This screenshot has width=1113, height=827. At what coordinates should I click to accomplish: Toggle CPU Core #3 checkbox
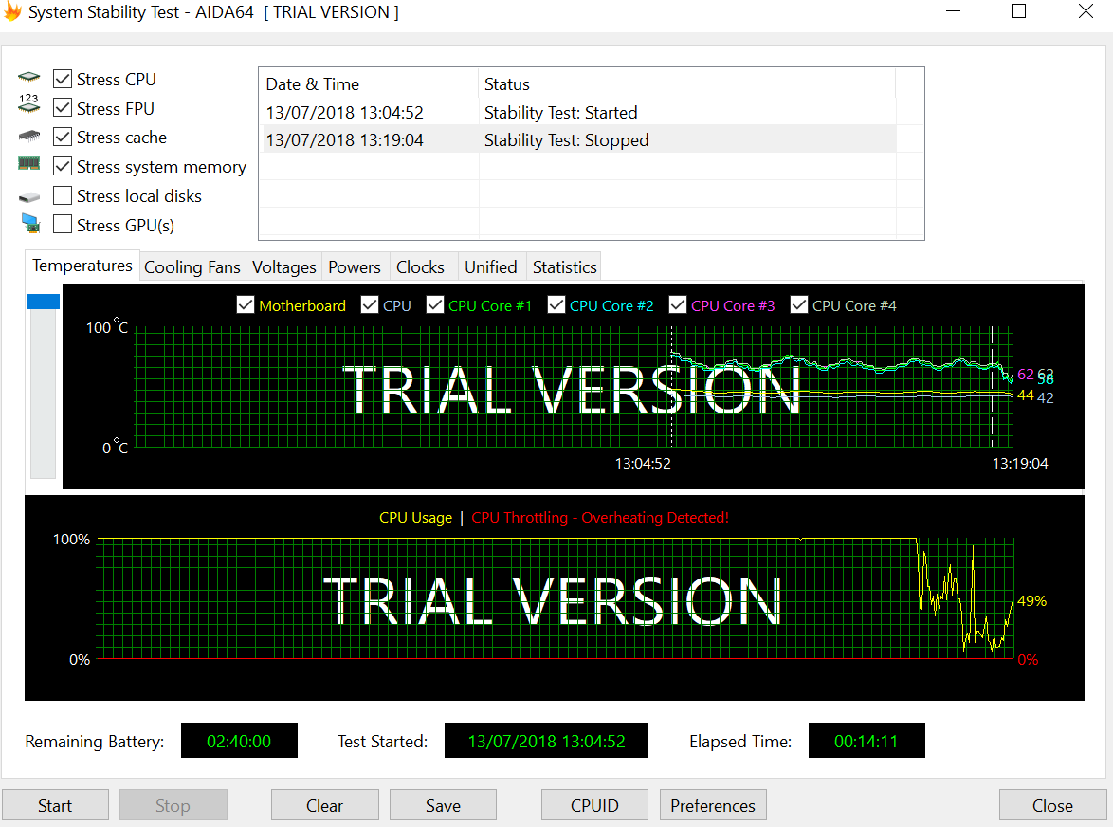pos(678,305)
